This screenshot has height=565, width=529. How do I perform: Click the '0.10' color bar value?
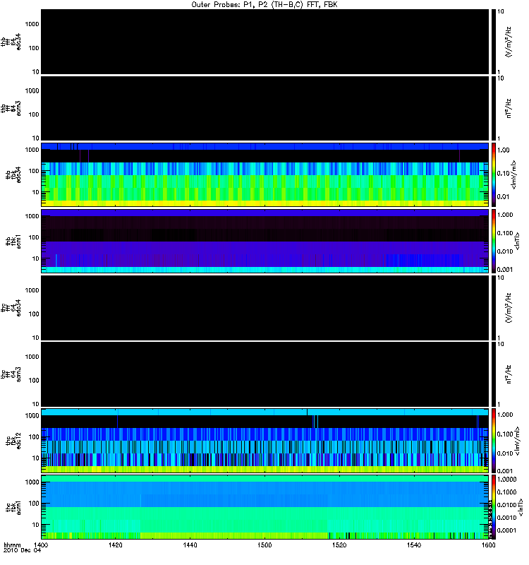504,173
